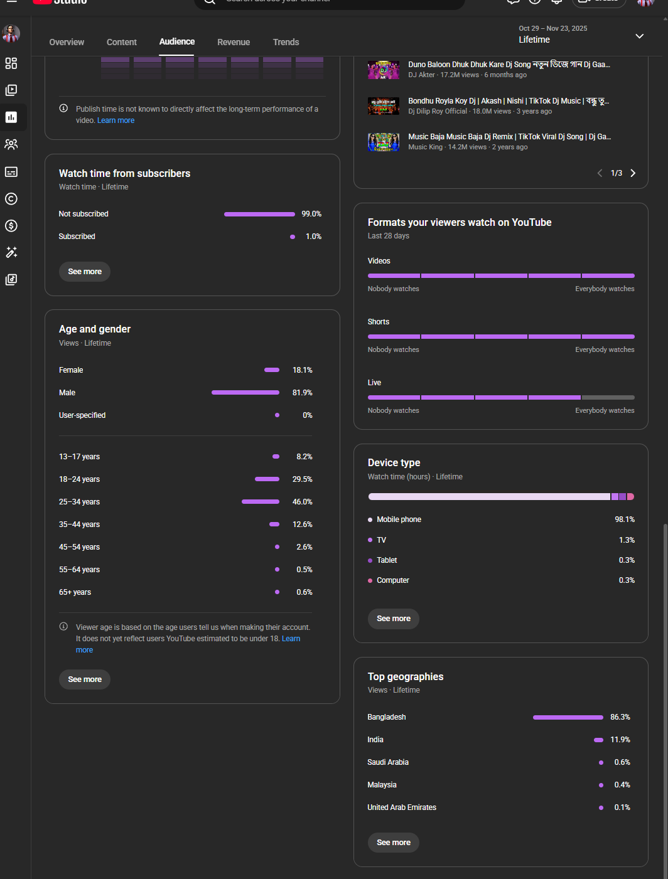668x879 pixels.
Task: Open Customization magic wand icon
Action: (11, 252)
